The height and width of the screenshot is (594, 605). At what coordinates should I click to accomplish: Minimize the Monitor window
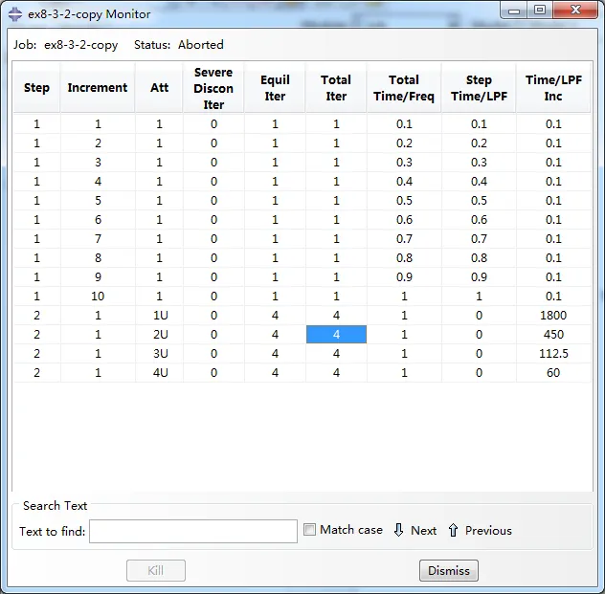point(514,11)
